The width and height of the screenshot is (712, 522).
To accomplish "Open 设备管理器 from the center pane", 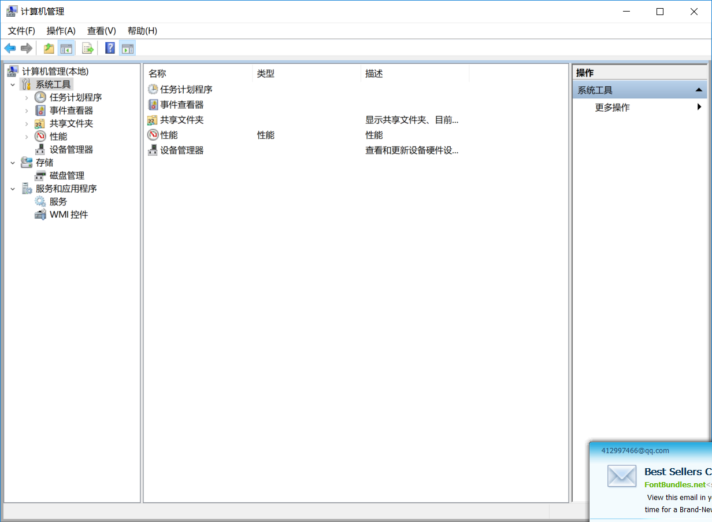I will pos(181,150).
